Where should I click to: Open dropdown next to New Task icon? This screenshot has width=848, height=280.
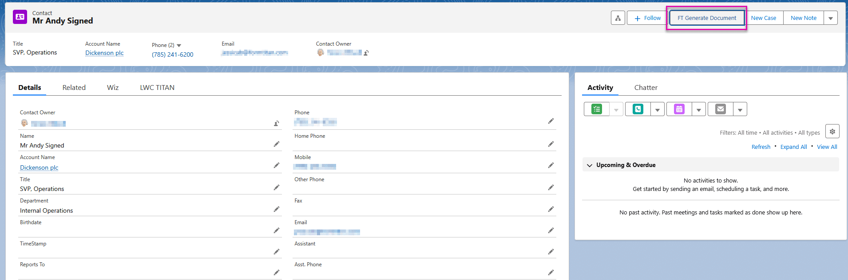tap(616, 109)
